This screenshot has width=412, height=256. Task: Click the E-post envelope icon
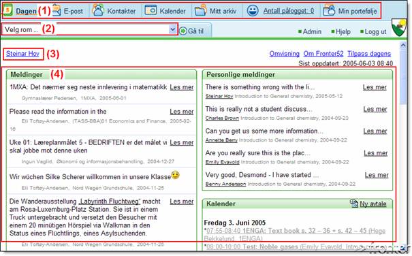point(57,10)
